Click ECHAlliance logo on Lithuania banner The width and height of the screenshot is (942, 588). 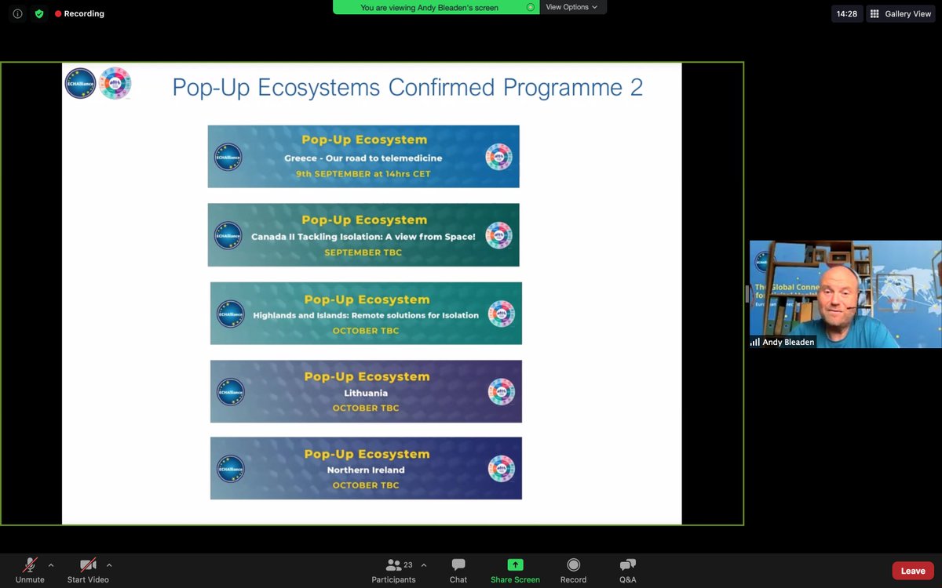tap(231, 392)
